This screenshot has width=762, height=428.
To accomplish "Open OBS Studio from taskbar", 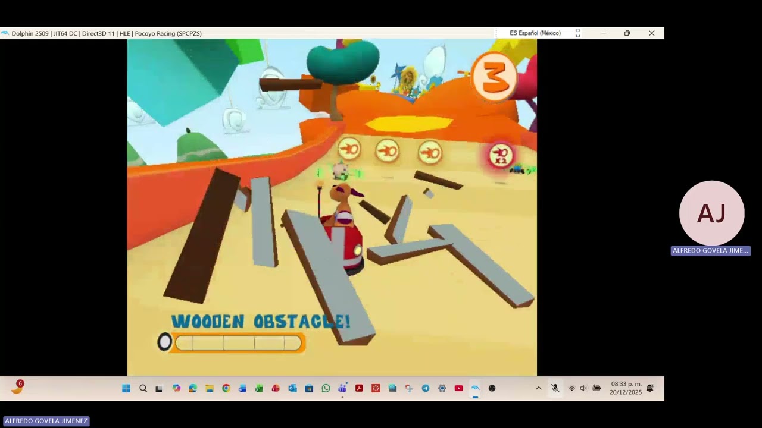I will [x=492, y=388].
